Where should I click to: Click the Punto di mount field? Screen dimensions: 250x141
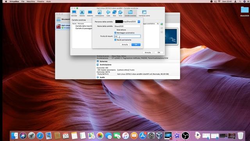[127, 36]
